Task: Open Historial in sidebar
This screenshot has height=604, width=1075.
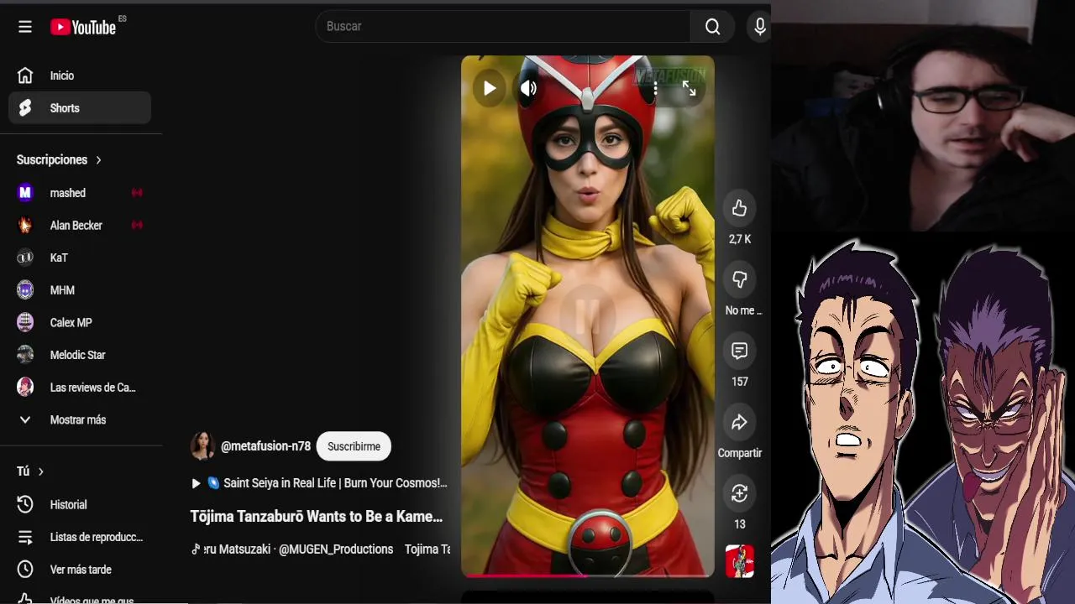Action: pyautogui.click(x=80, y=505)
